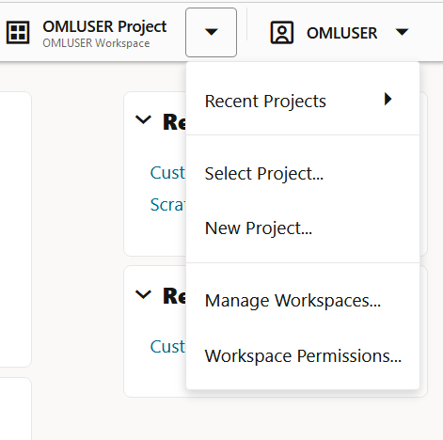Open the project dropdown arrow button

point(211,32)
